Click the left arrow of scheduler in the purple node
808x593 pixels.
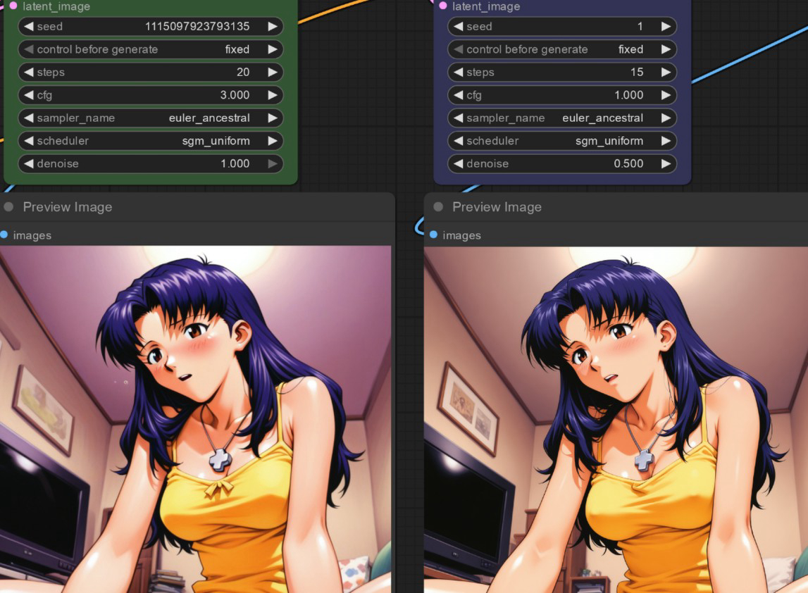tap(458, 141)
